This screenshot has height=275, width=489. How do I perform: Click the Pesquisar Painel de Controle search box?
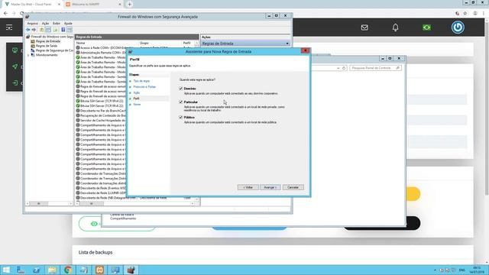375,68
